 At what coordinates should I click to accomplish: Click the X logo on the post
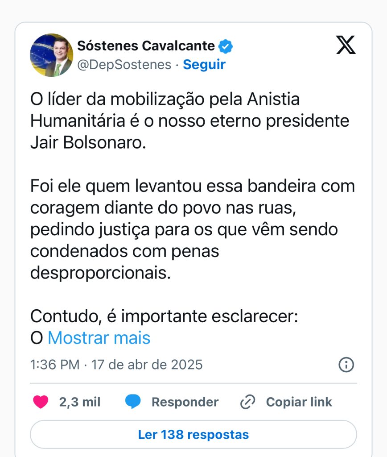point(346,45)
